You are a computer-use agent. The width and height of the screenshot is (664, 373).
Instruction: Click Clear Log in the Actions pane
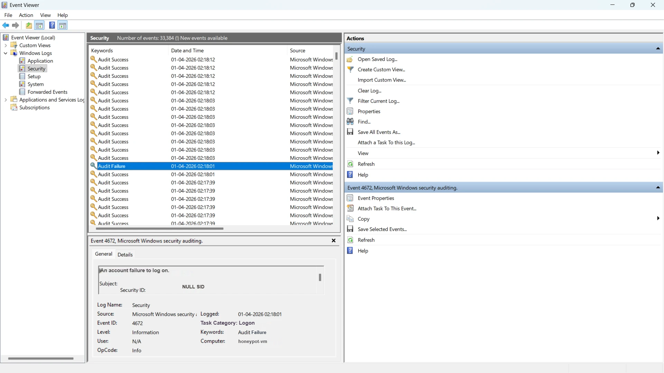click(369, 90)
